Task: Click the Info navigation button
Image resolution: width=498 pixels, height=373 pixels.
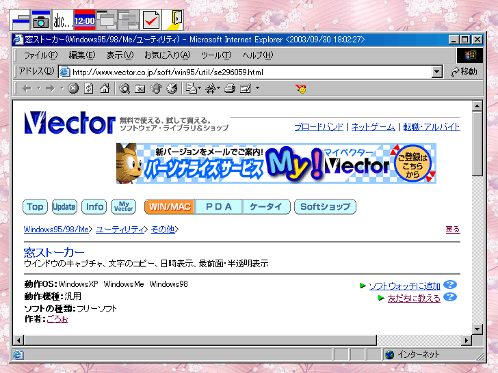Action: pos(94,207)
